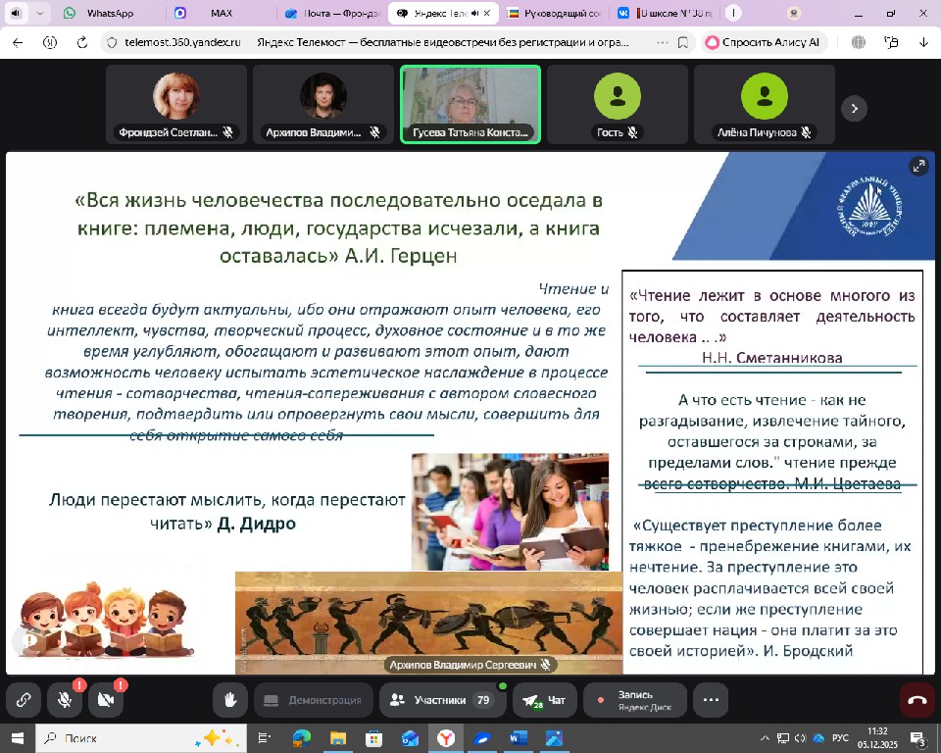Toggle Запись recording to Яндекс Диск

634,700
